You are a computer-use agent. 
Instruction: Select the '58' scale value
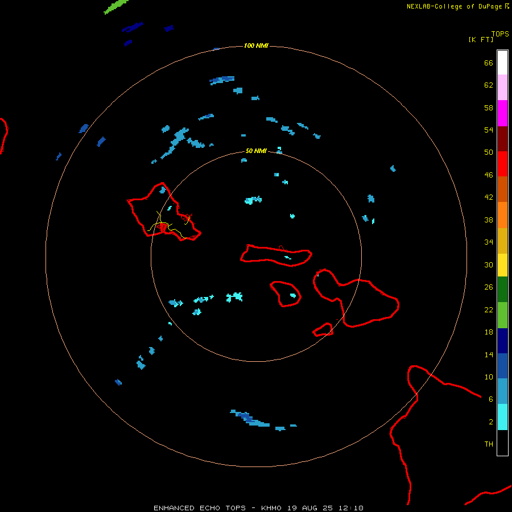pos(489,108)
